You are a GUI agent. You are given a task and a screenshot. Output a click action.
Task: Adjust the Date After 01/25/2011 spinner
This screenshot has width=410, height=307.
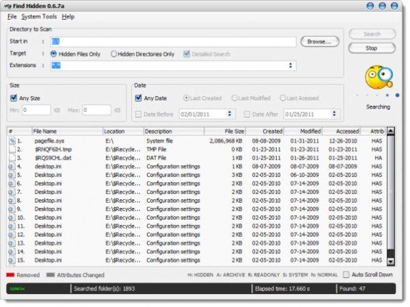[334, 114]
